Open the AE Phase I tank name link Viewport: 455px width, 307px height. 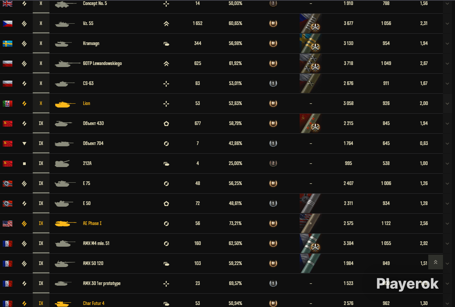92,223
